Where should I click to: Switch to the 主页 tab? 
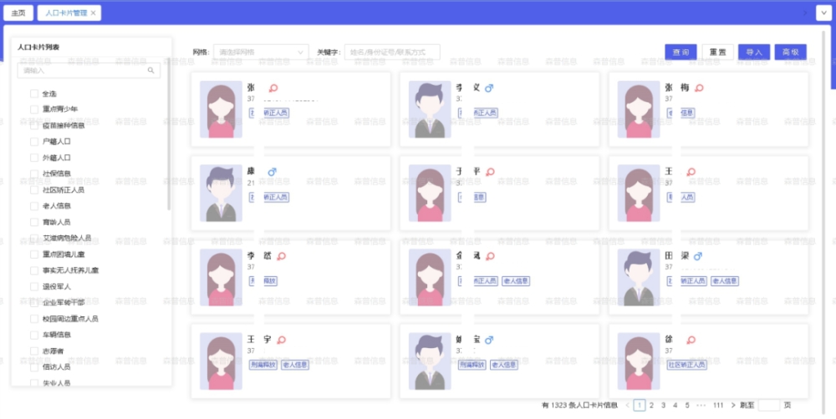18,13
